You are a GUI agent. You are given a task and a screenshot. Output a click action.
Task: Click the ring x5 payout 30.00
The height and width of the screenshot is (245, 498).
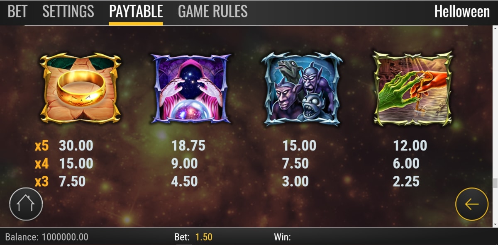point(76,146)
